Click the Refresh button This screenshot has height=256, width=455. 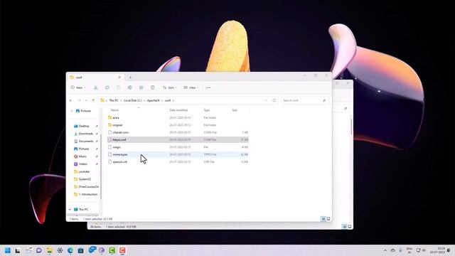[x=274, y=100]
